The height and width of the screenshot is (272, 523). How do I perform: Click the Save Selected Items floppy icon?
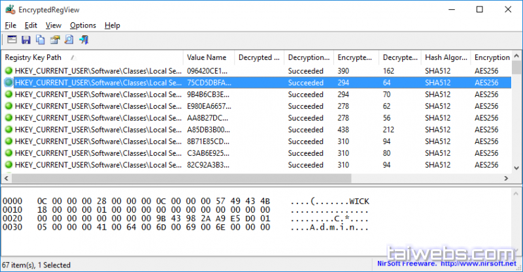click(x=26, y=40)
